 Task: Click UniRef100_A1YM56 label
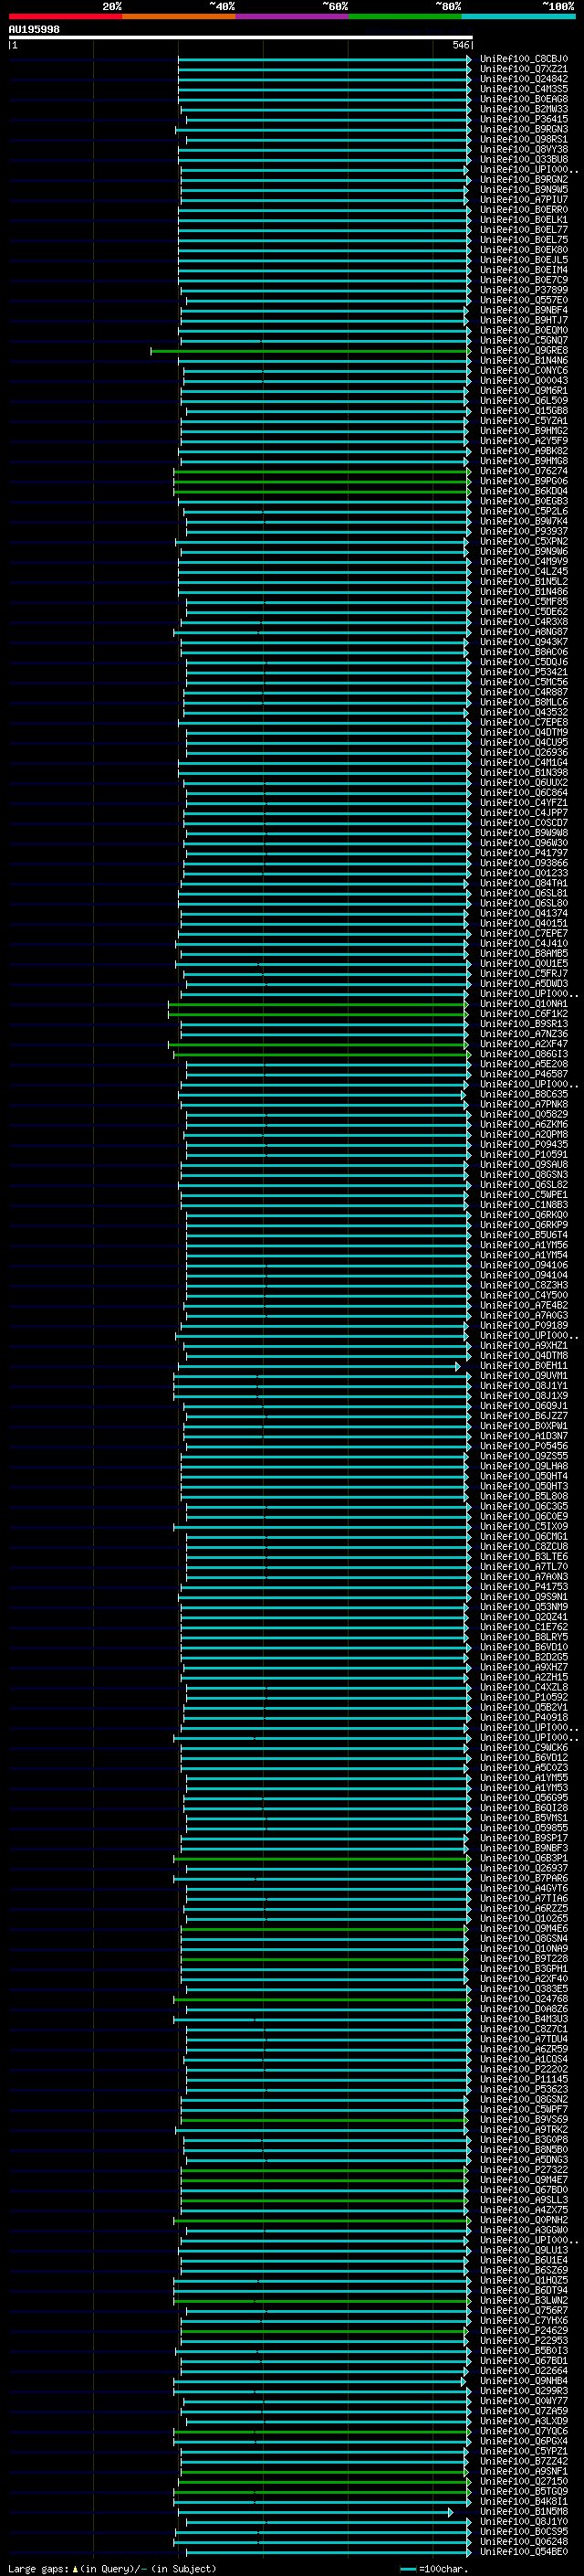pyautogui.click(x=523, y=1245)
